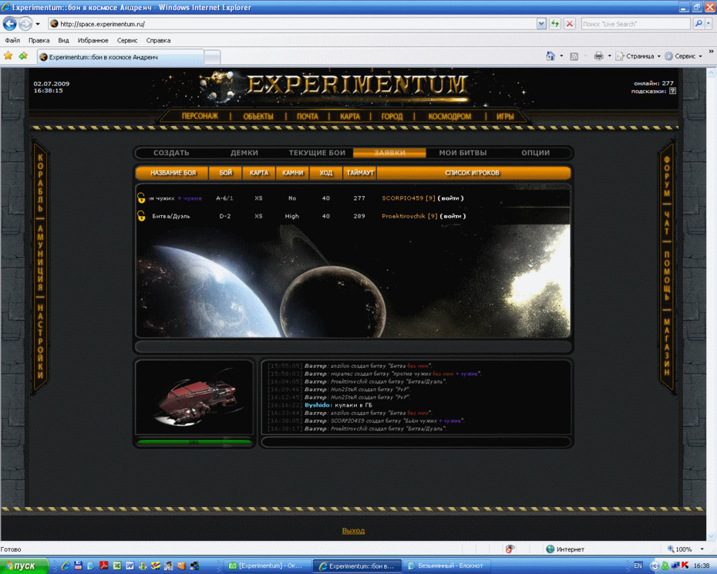The height and width of the screenshot is (574, 717).
Task: Click войти link next to SCORPIO459
Action: pyautogui.click(x=450, y=198)
